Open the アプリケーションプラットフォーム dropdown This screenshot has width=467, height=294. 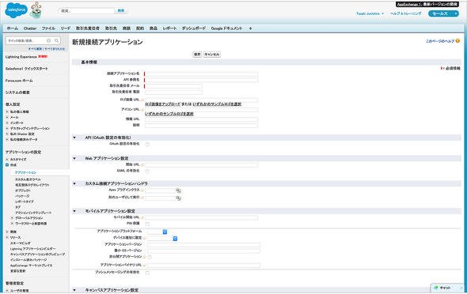[x=158, y=232]
